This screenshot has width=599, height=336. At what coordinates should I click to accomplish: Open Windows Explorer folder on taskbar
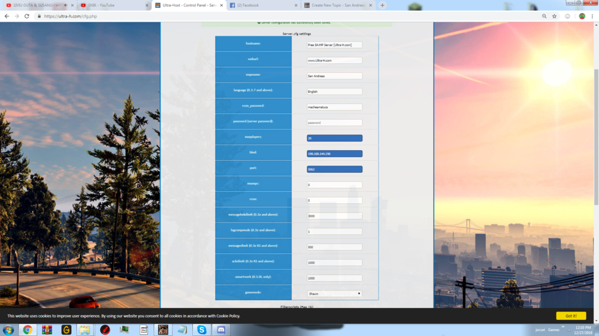pyautogui.click(x=85, y=330)
